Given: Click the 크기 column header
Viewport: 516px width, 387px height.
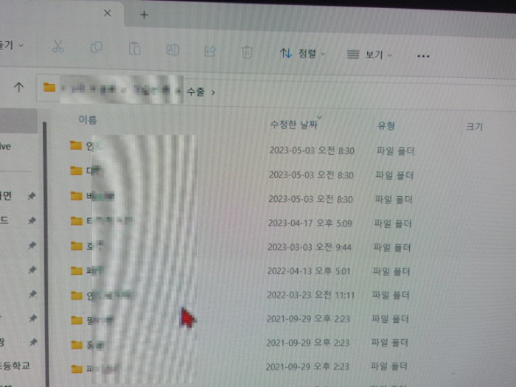Looking at the screenshot, I should (x=474, y=127).
